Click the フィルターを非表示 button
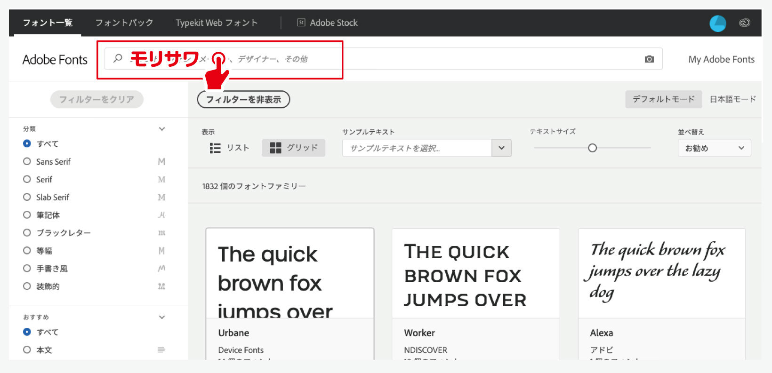Viewport: 772px width, 373px height. pos(243,99)
